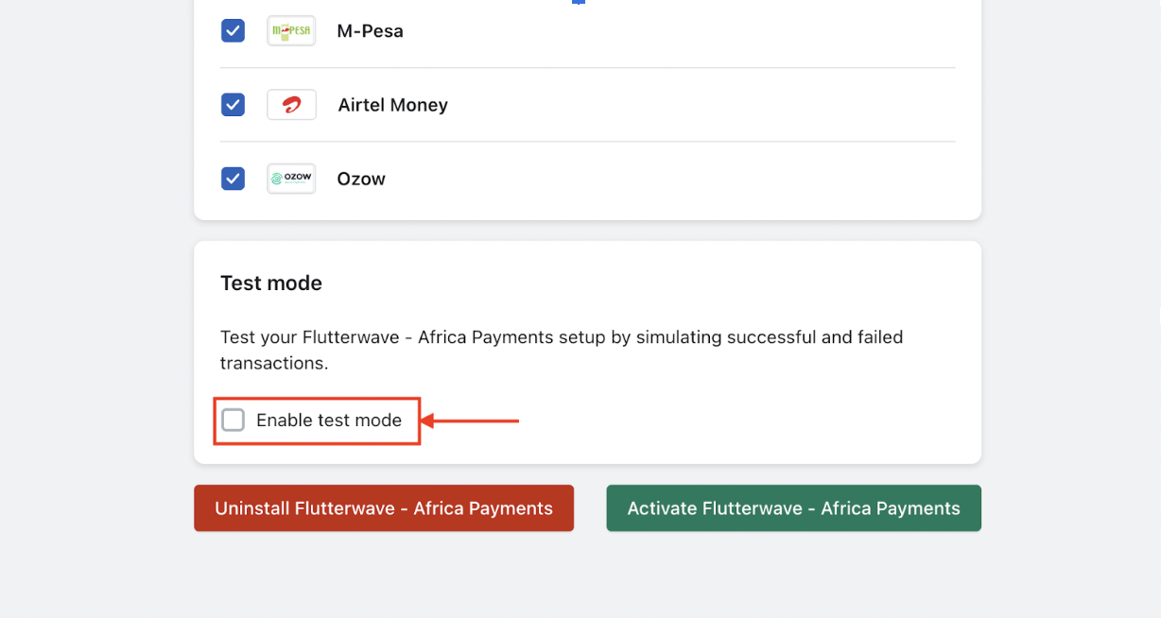Image resolution: width=1161 pixels, height=618 pixels.
Task: Select the Airtel Money label text
Action: pos(393,105)
